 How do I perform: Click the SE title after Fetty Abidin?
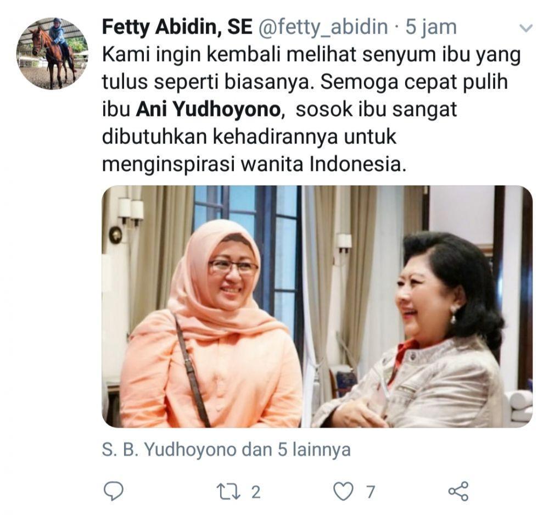click(240, 27)
